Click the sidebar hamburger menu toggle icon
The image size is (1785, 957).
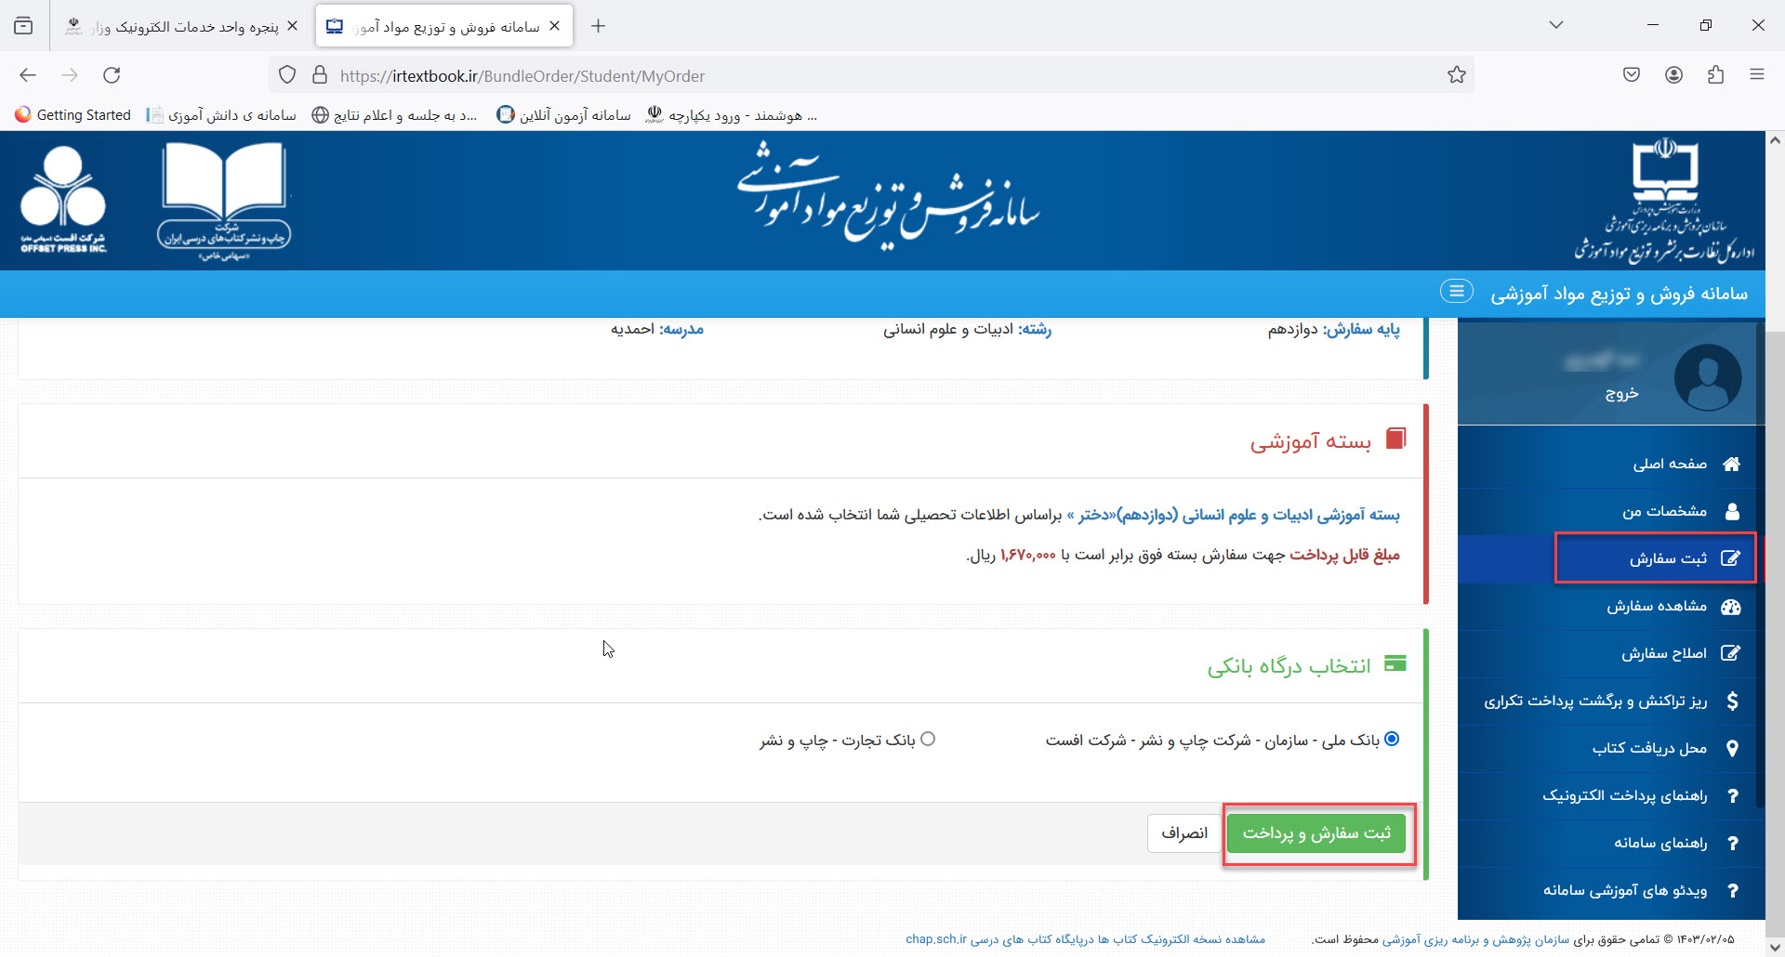(x=1456, y=292)
